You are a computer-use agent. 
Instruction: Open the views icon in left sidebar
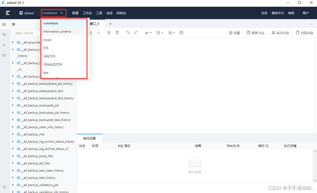[x=4, y=34]
